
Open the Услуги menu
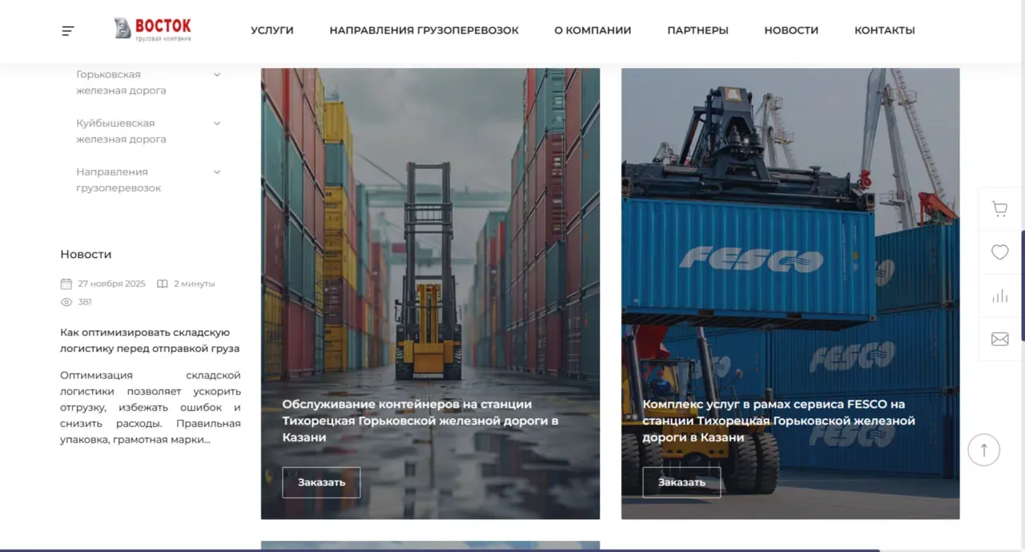pyautogui.click(x=272, y=30)
